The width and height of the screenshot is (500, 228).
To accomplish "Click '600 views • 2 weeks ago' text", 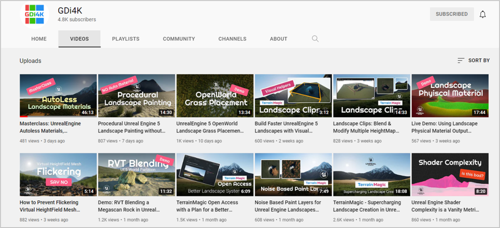I will click(279, 141).
